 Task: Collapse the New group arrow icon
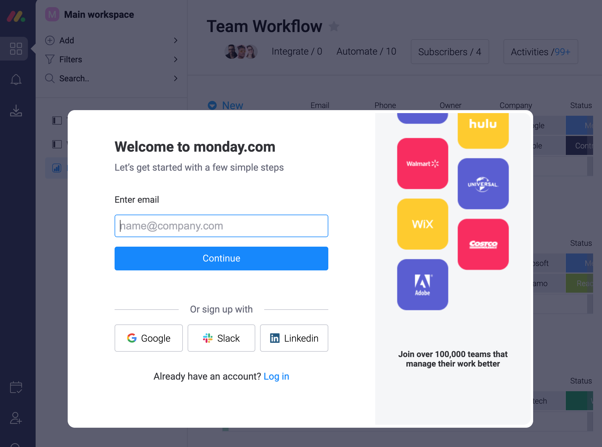click(x=212, y=105)
